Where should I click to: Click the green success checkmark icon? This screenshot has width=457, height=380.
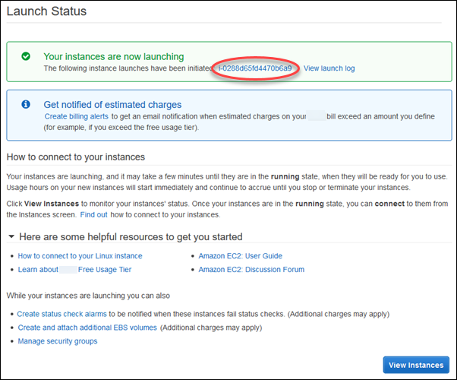pyautogui.click(x=26, y=56)
